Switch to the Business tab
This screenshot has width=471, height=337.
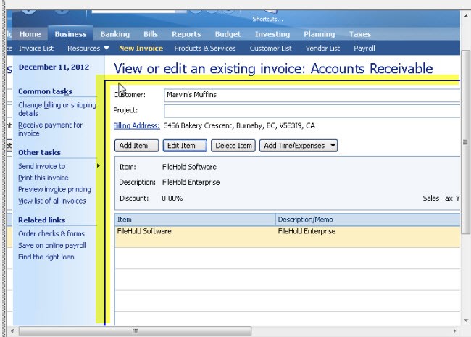[70, 34]
